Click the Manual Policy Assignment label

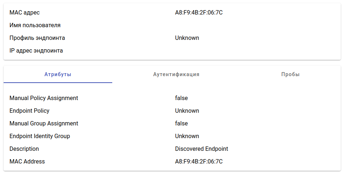click(44, 98)
